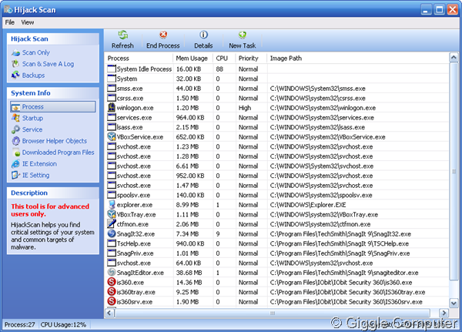The image size is (462, 332).
Task: Click the Hijack Scan title bar icon
Action: tap(8, 10)
